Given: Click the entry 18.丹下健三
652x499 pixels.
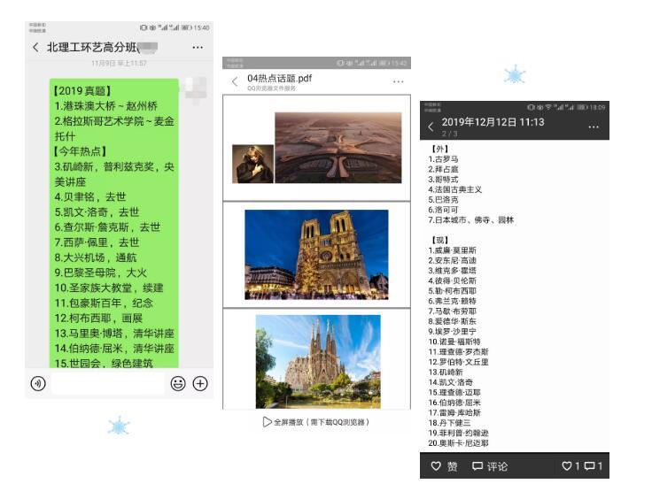Looking at the screenshot, I should tap(449, 423).
